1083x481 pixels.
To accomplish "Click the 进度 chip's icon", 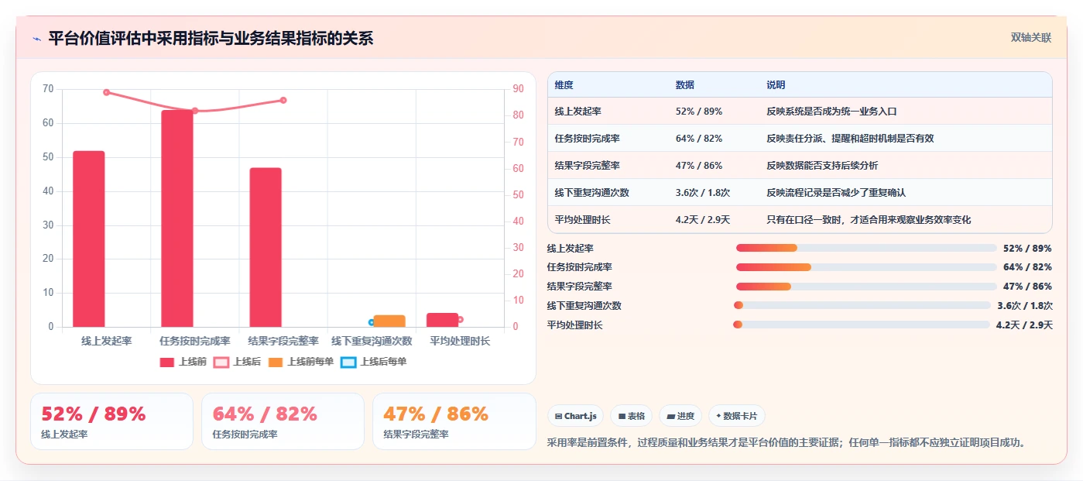I will tap(671, 416).
